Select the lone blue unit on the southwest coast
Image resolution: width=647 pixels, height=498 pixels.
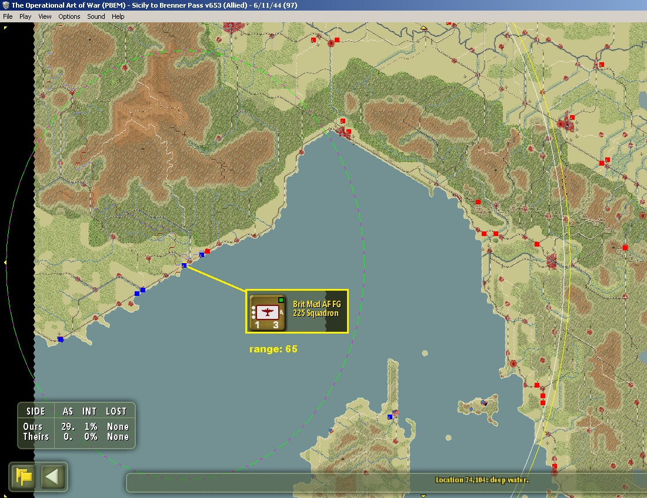coord(61,339)
